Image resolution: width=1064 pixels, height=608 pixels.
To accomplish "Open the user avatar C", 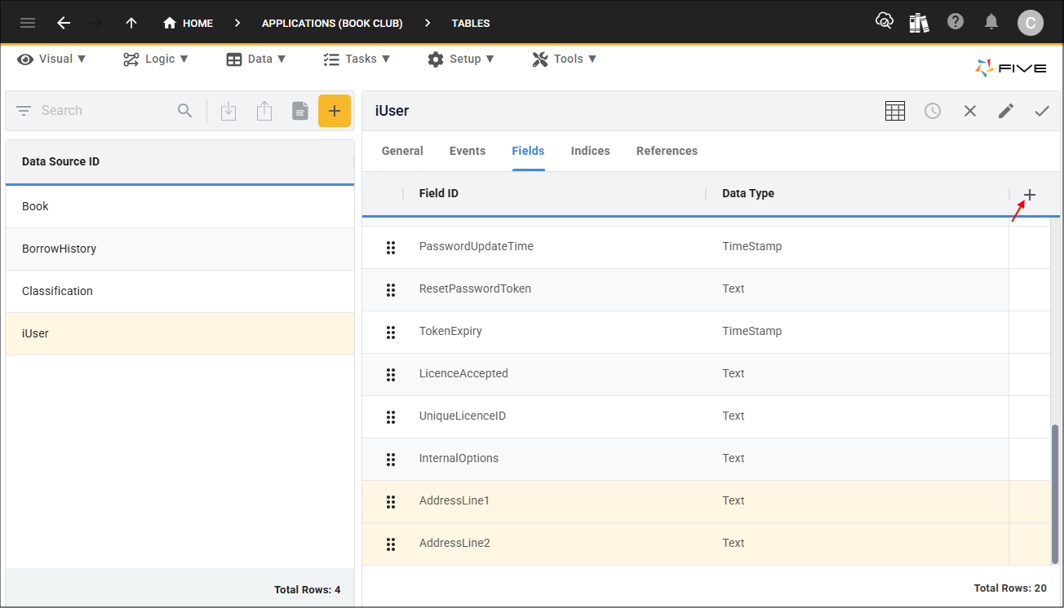I will [x=1031, y=23].
